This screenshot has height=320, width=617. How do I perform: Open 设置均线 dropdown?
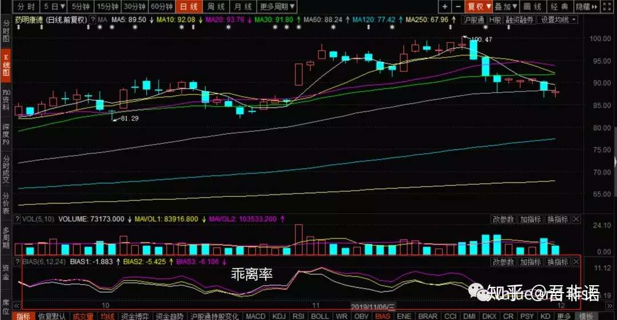558,19
